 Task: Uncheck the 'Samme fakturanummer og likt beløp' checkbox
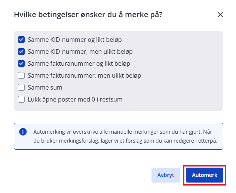[21, 63]
